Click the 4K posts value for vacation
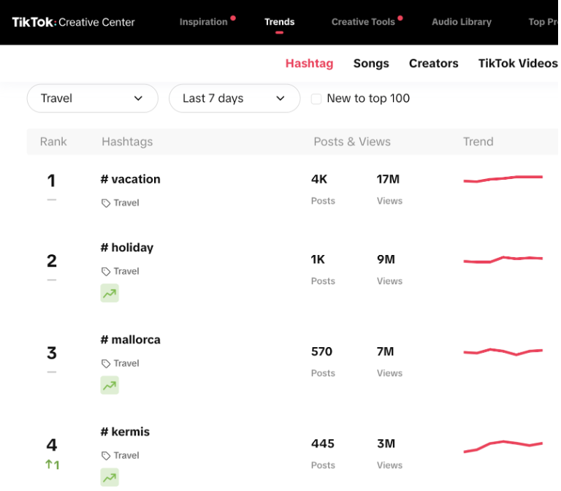The width and height of the screenshot is (561, 491). coord(319,179)
